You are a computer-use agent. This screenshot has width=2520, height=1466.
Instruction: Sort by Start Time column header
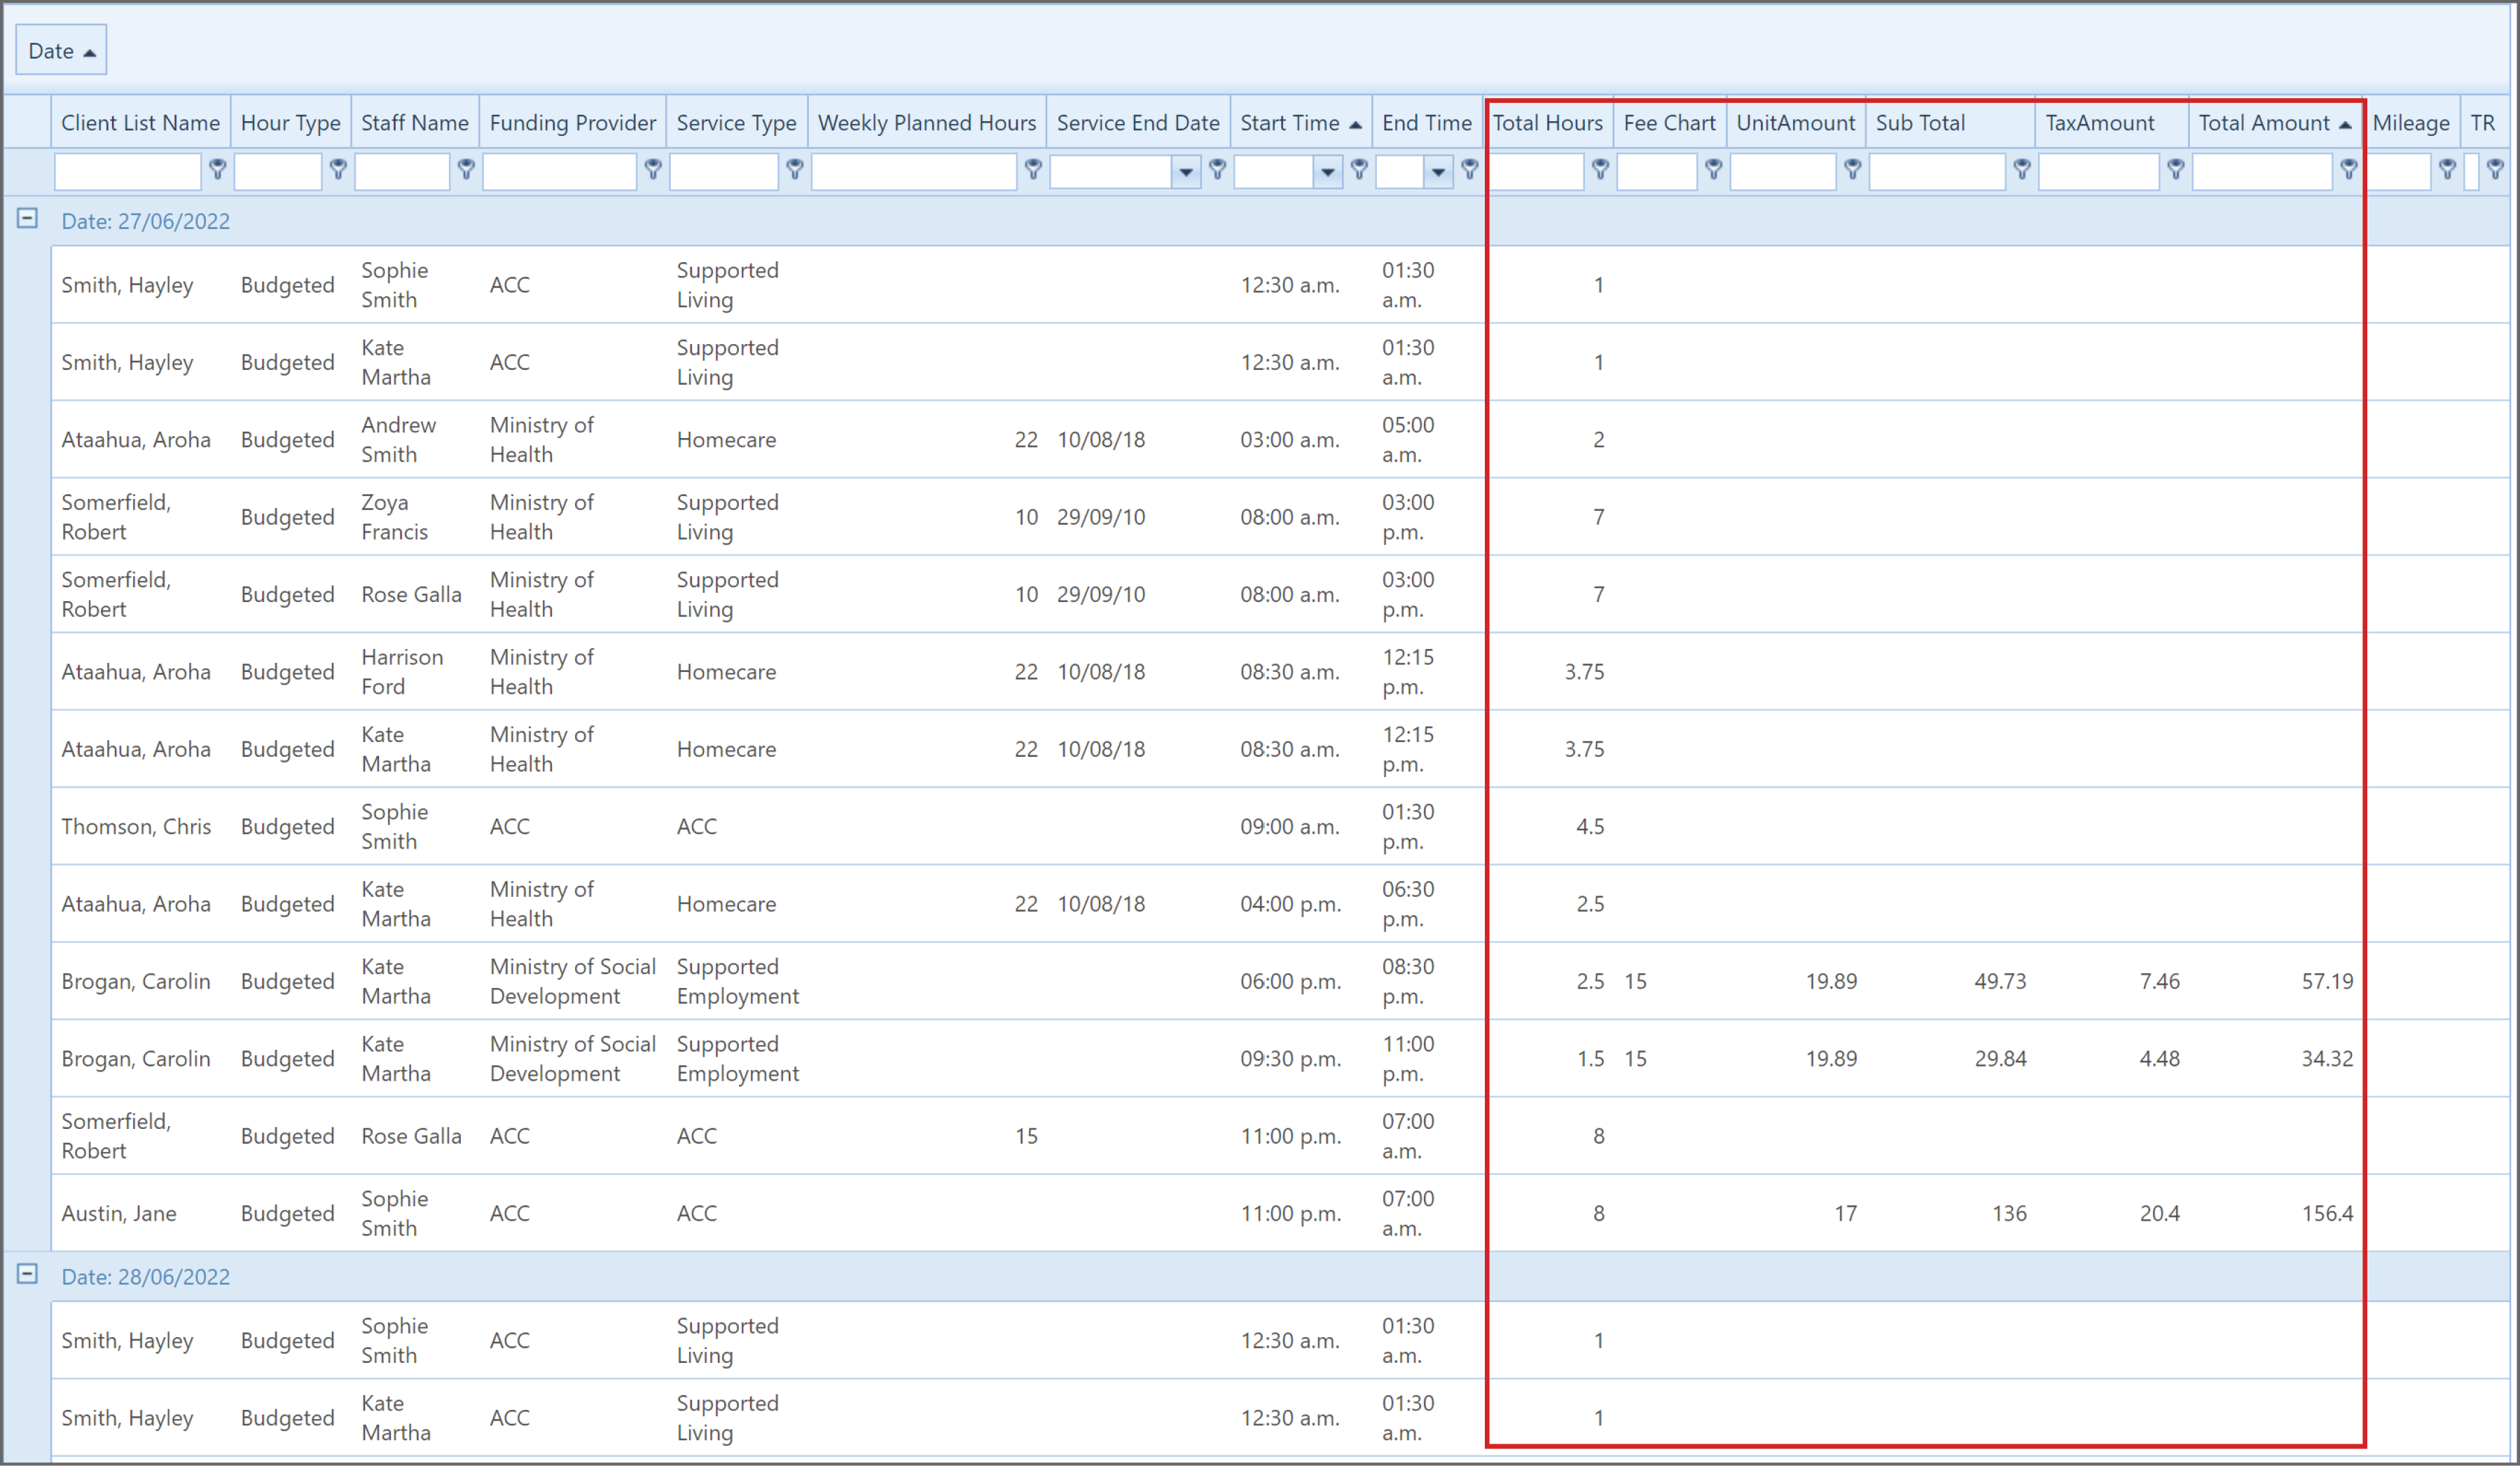point(1301,123)
